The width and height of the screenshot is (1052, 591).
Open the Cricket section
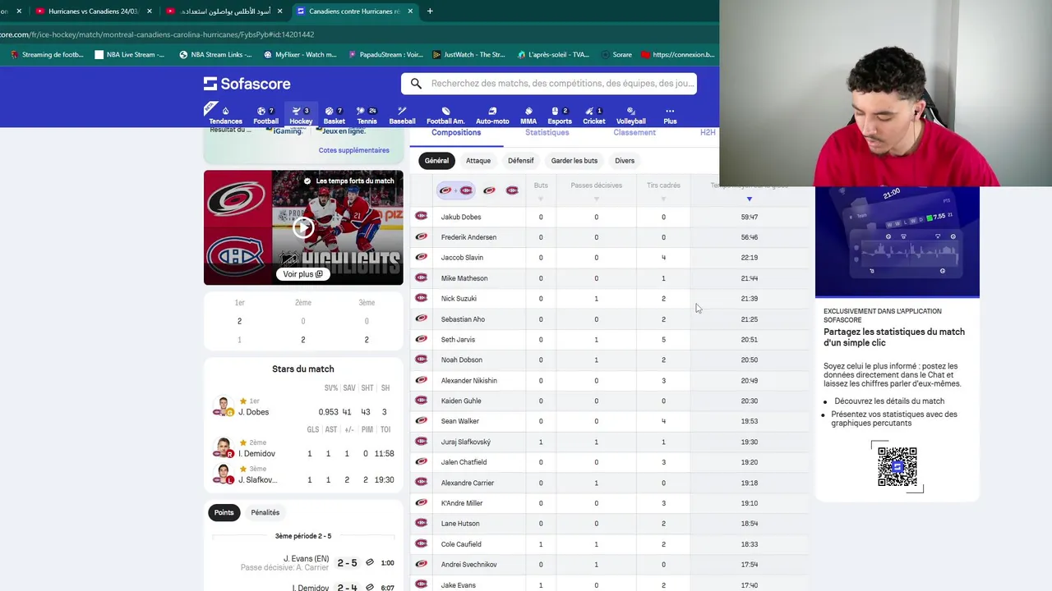point(594,116)
